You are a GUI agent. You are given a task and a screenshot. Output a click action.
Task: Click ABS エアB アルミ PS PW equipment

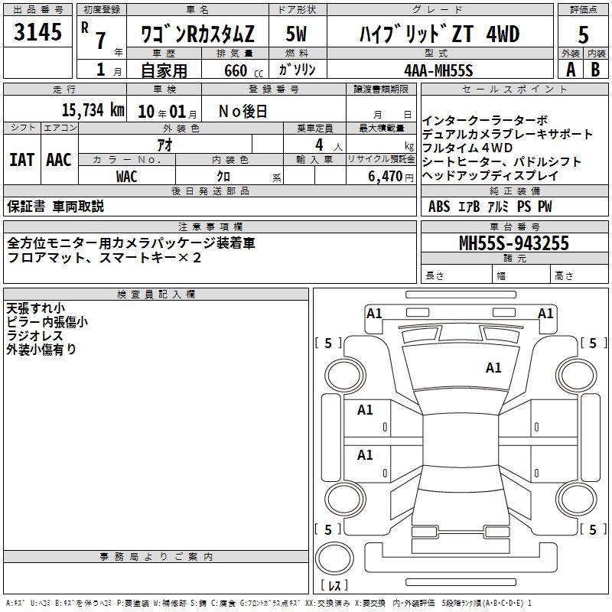click(x=490, y=207)
